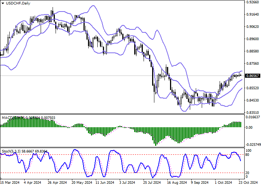Select the current price tag 0.86567
The height and width of the screenshot is (186, 261).
252,76
